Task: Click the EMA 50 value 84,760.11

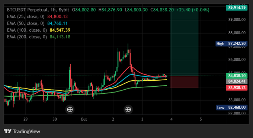Action: click(57, 23)
